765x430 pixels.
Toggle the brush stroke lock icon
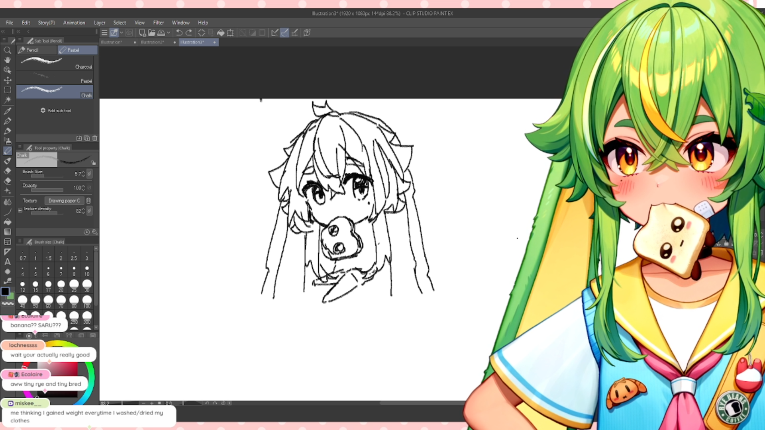pos(93,162)
